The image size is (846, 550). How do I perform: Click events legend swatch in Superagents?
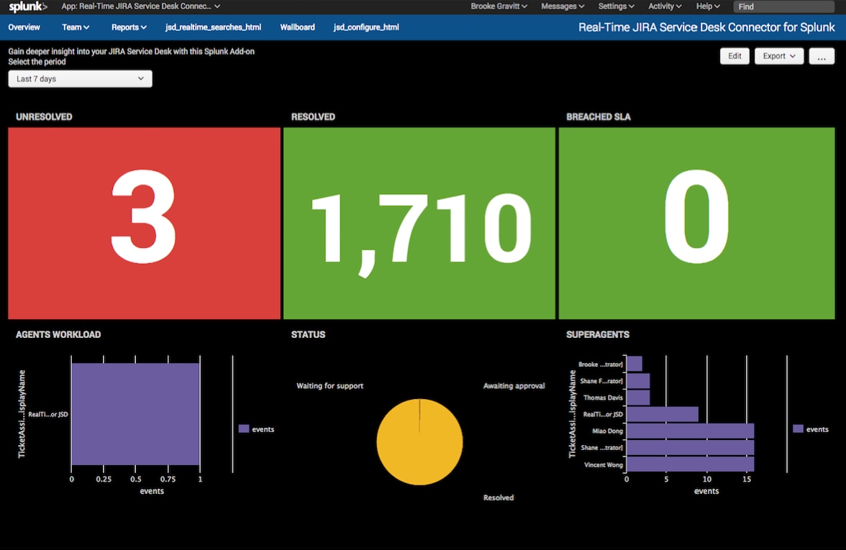[x=798, y=428]
